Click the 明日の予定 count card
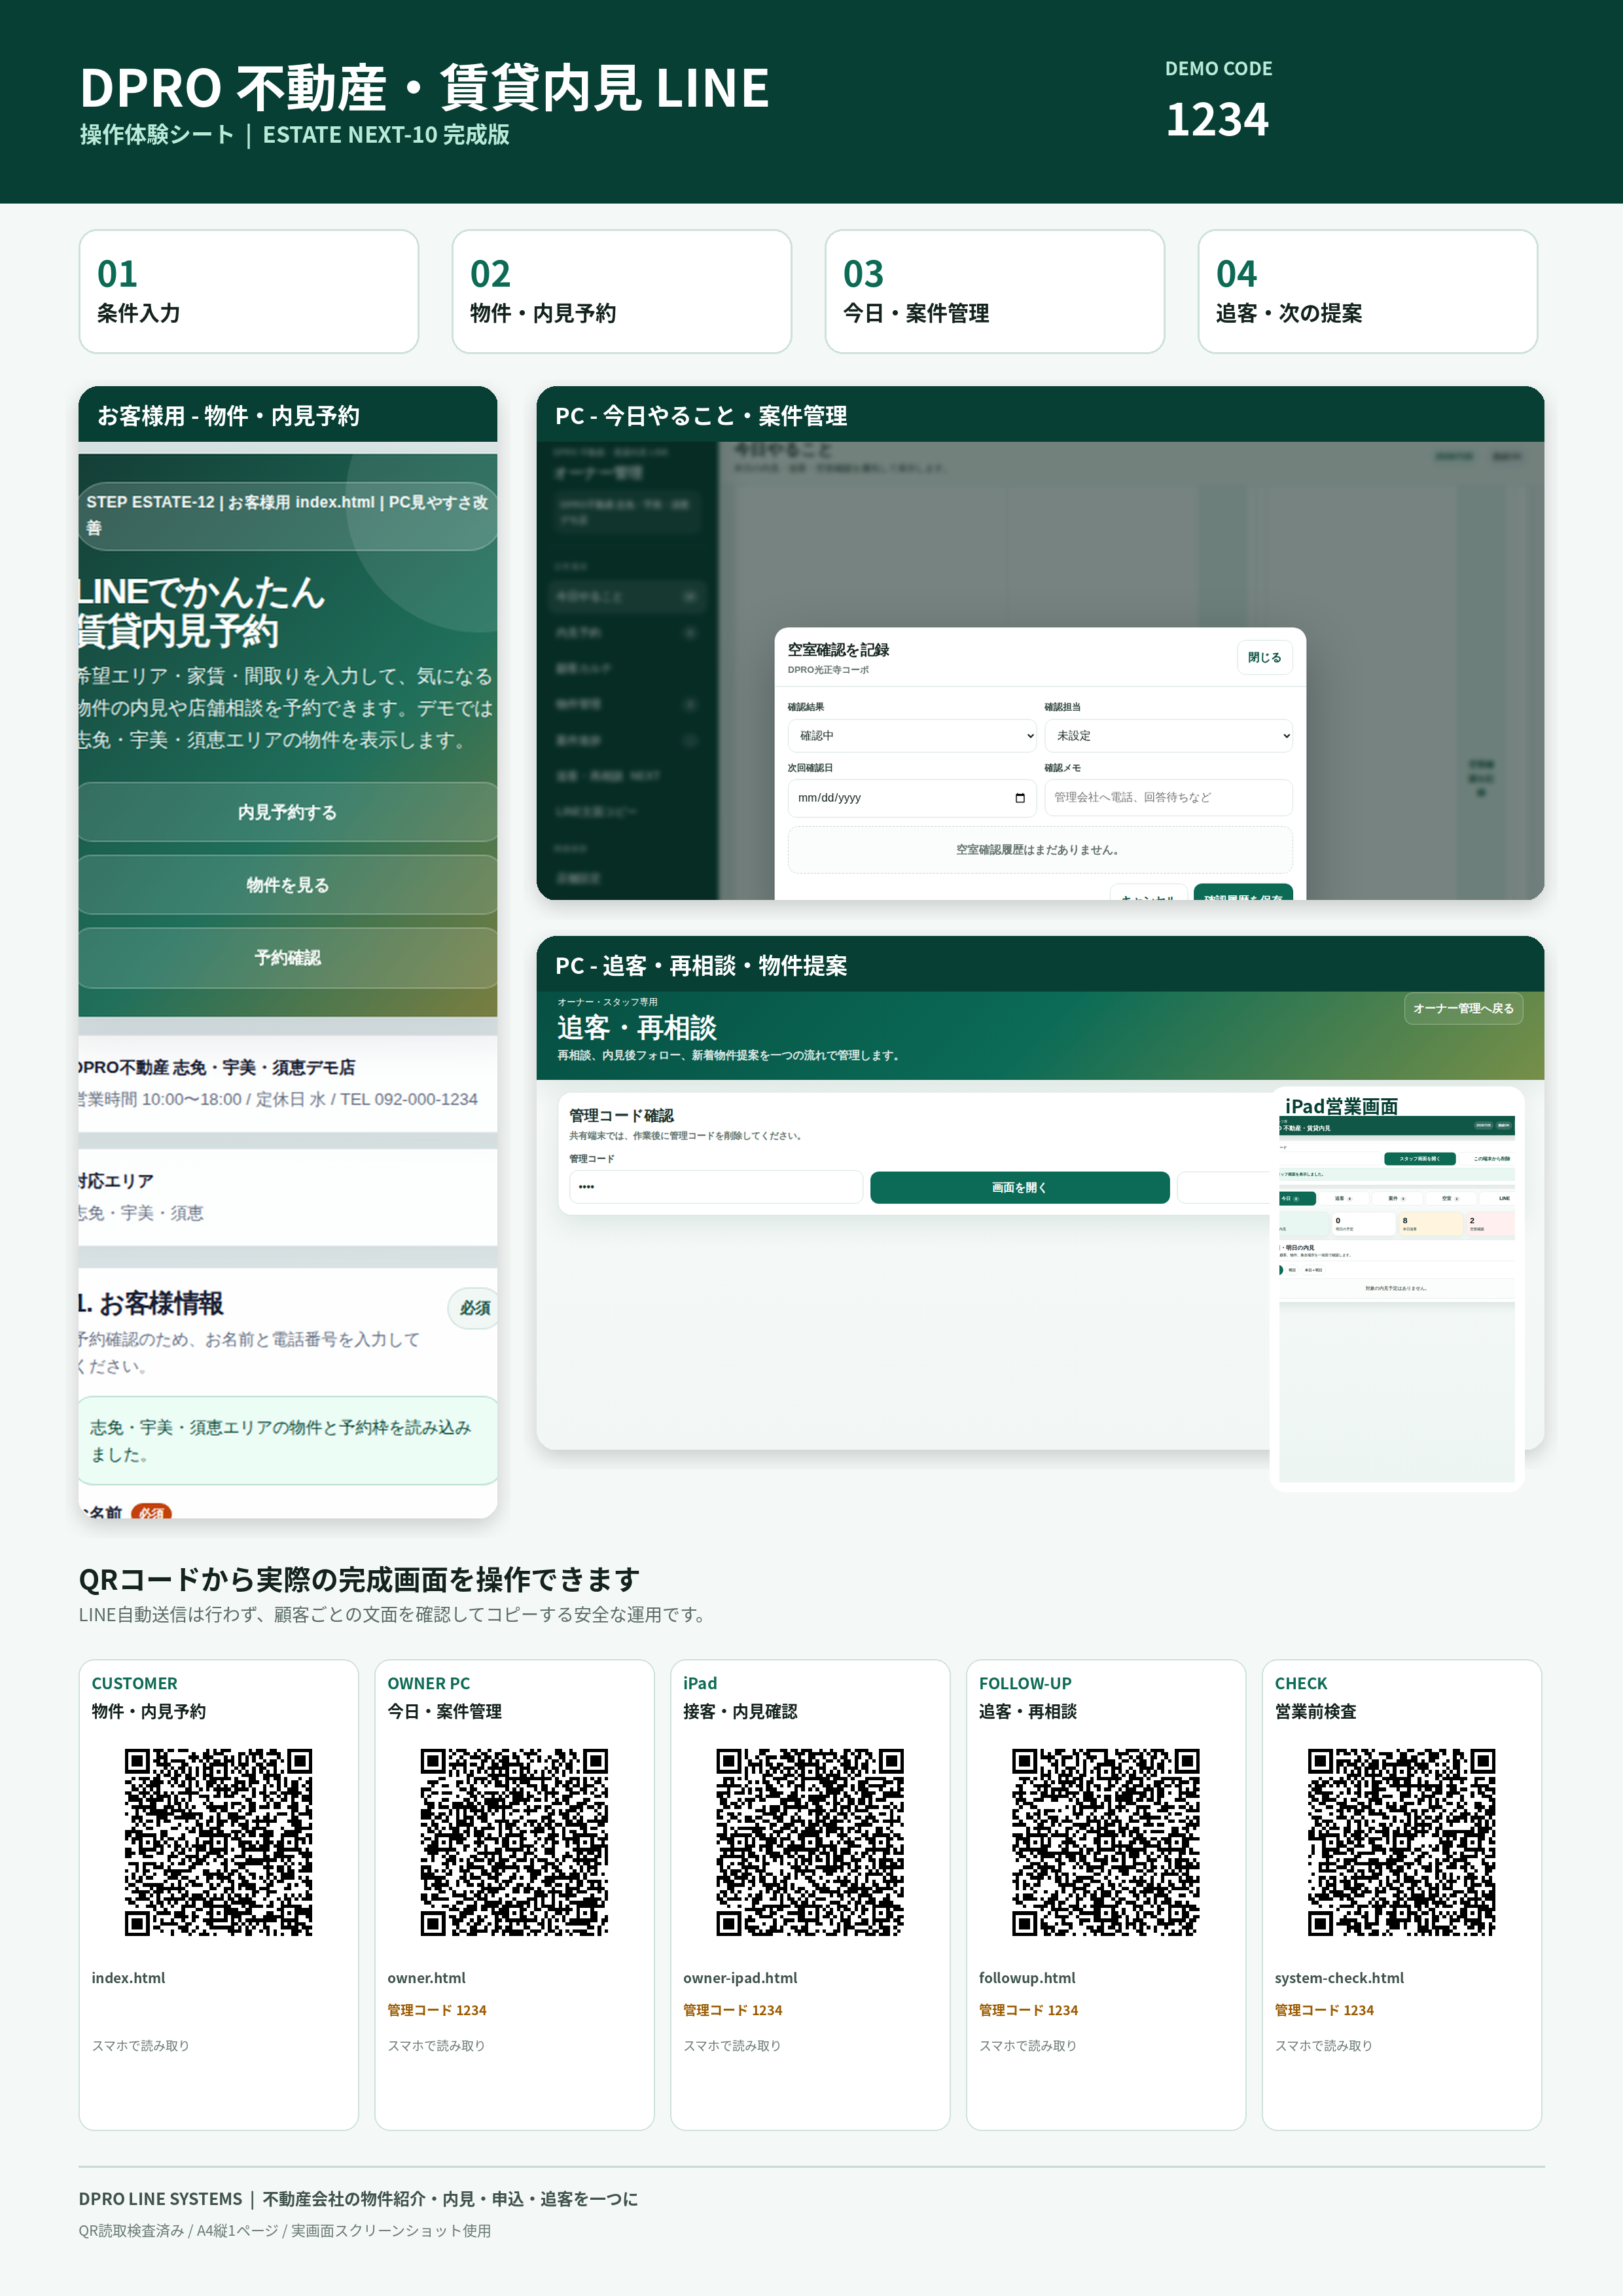The height and width of the screenshot is (2296, 1623). tap(1363, 1224)
